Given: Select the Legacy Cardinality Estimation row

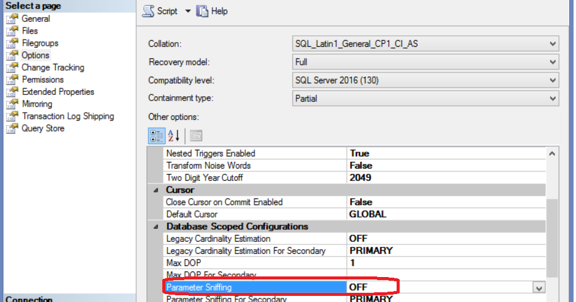Looking at the screenshot, I should click(354, 239).
